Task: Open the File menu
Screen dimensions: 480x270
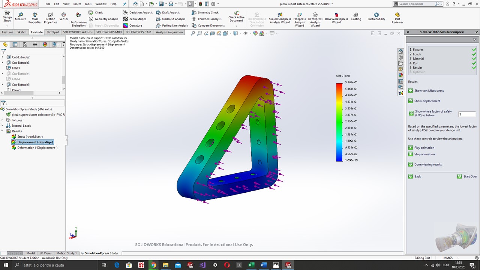Action: 48,4
